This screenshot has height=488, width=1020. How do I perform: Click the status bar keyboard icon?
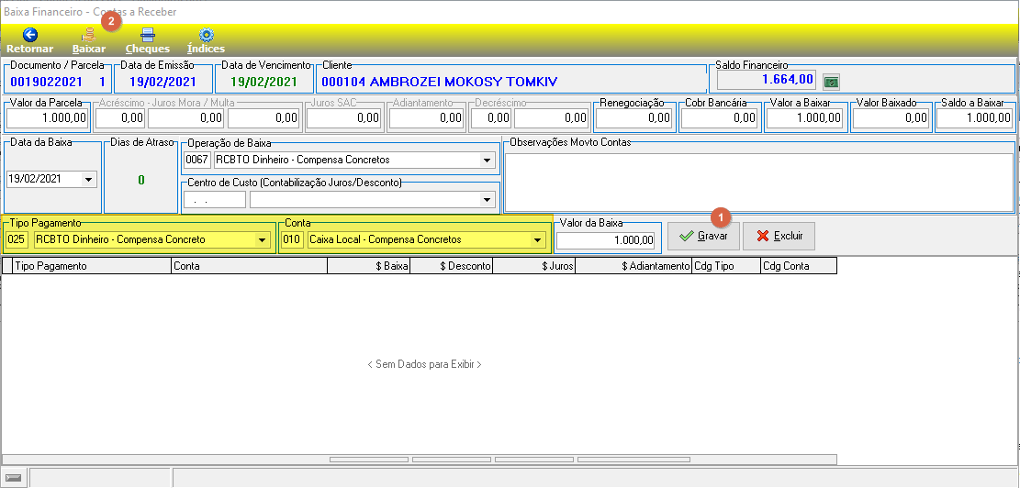point(13,478)
